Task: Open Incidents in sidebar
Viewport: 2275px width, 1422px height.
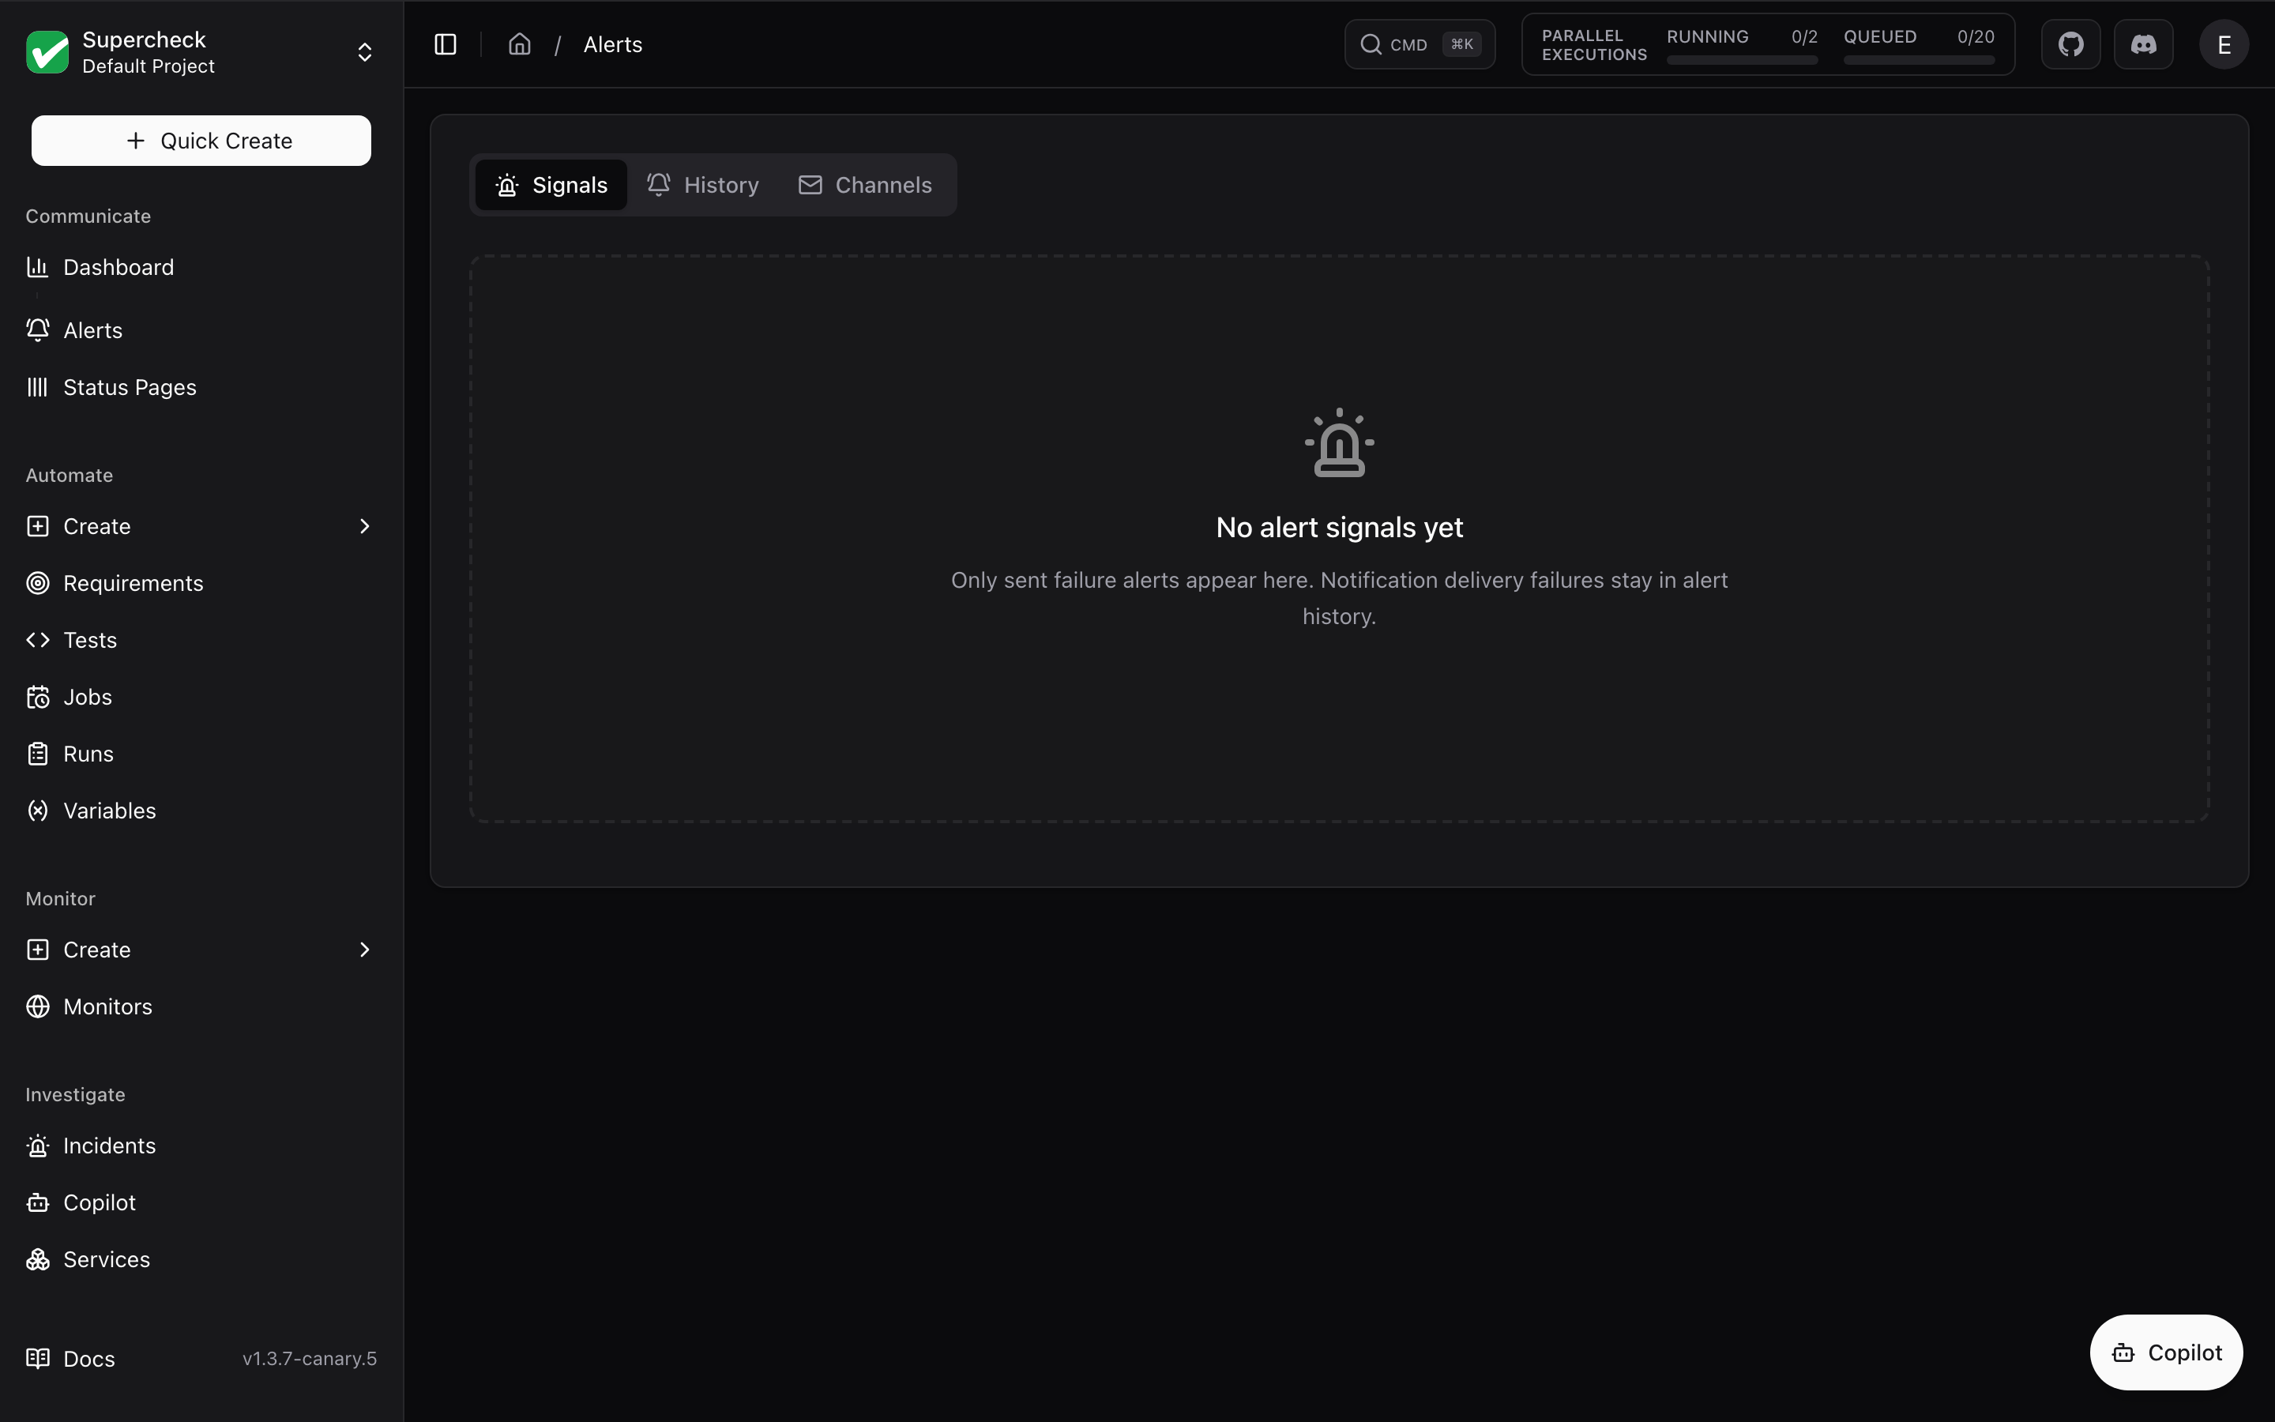Action: 201,1145
